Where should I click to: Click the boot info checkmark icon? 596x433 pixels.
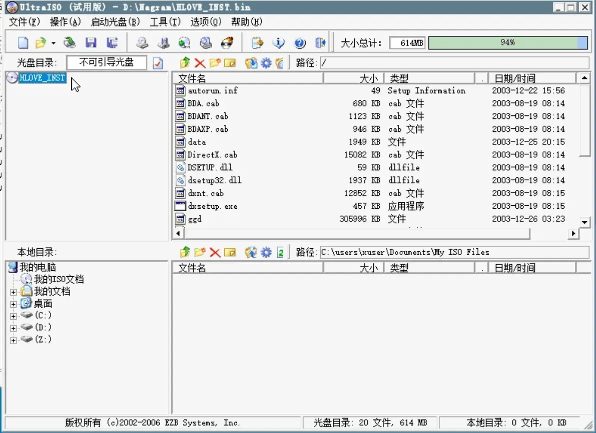(158, 63)
